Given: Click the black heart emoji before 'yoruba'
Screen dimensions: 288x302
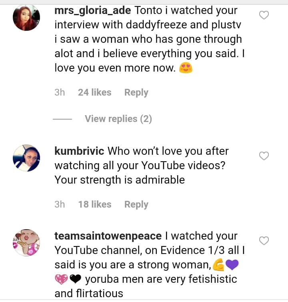Looking at the screenshot, I should pos(75,279).
